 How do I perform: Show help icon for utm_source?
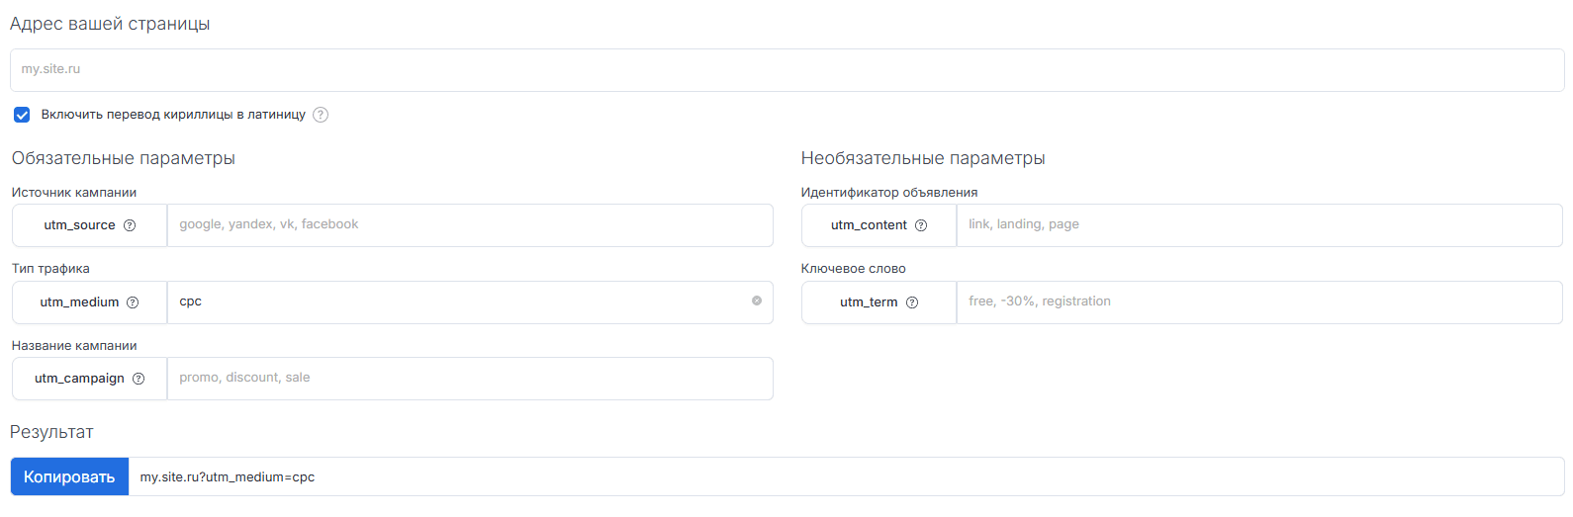[130, 225]
